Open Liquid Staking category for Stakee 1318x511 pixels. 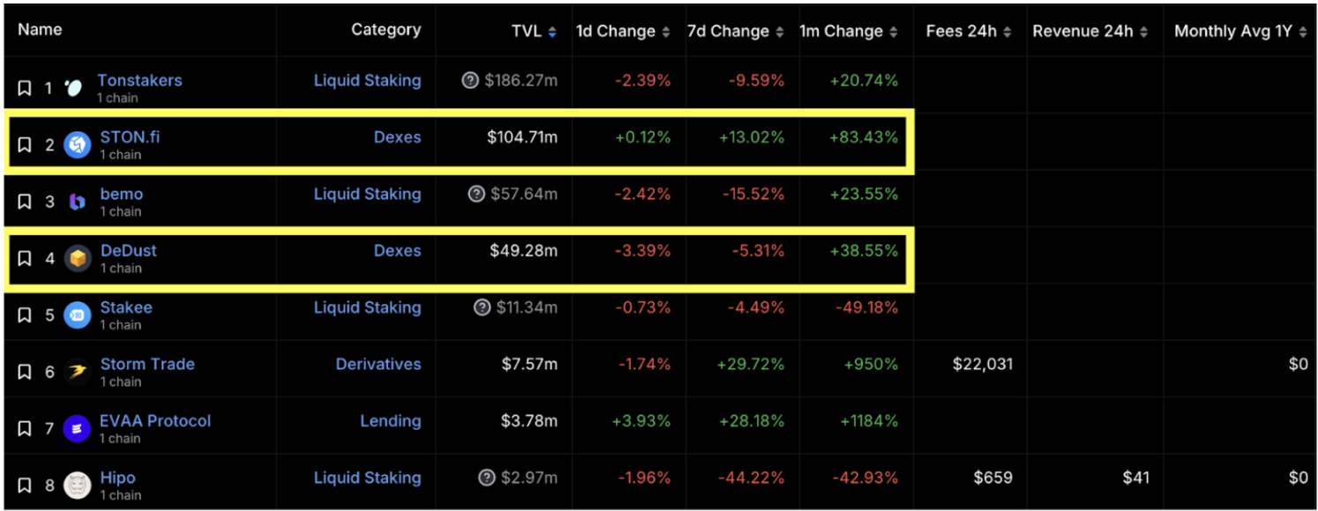tap(367, 307)
